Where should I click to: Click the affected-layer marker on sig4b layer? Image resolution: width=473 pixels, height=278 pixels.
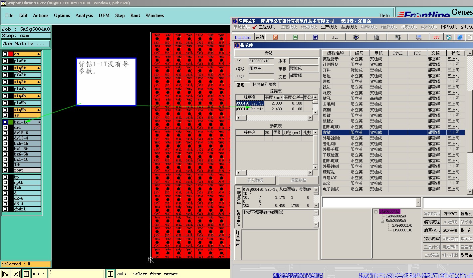(x=39, y=96)
